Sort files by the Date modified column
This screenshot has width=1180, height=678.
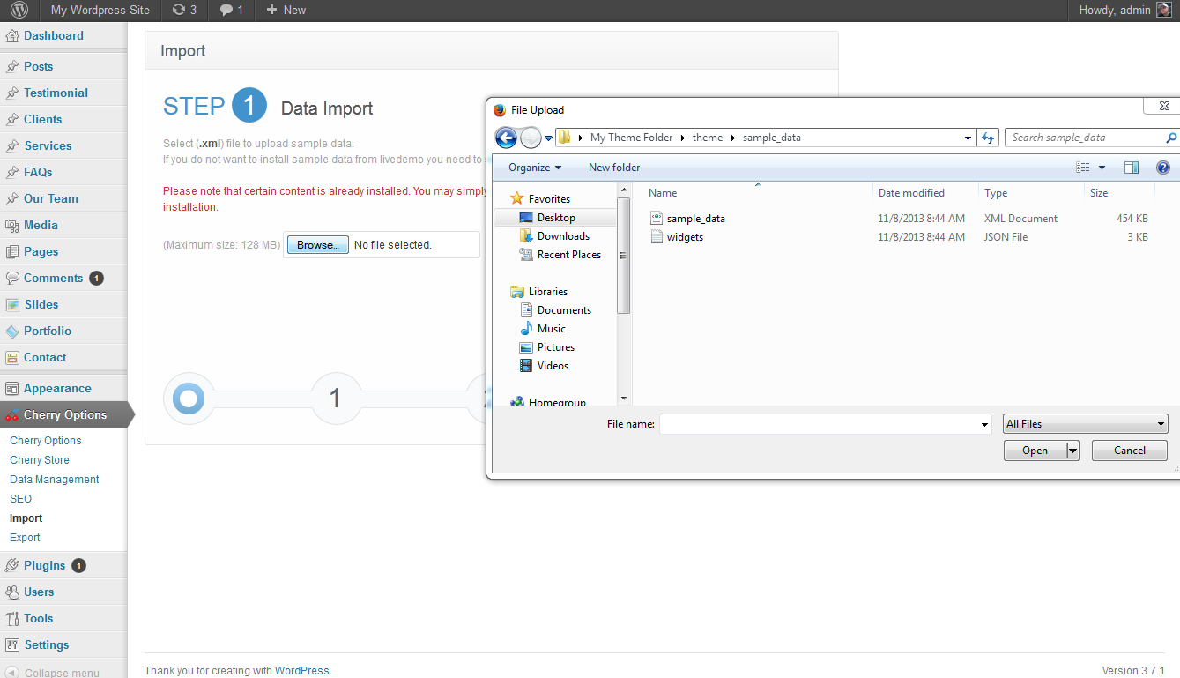(x=911, y=193)
